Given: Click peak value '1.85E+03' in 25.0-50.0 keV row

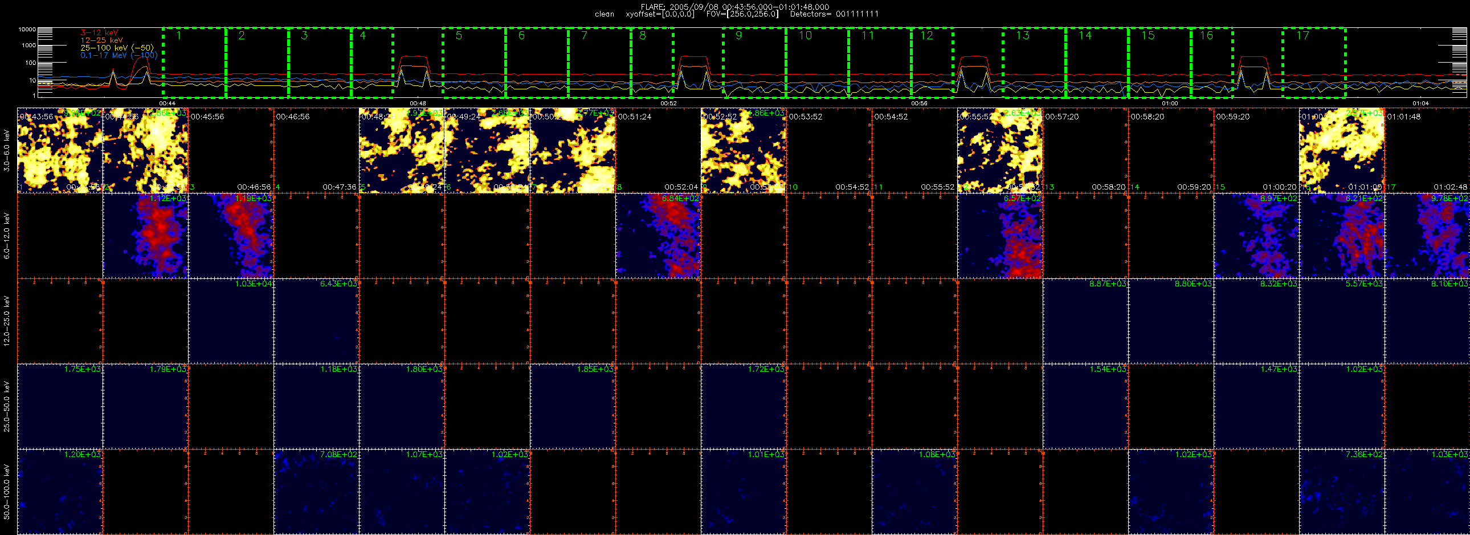Looking at the screenshot, I should (595, 369).
